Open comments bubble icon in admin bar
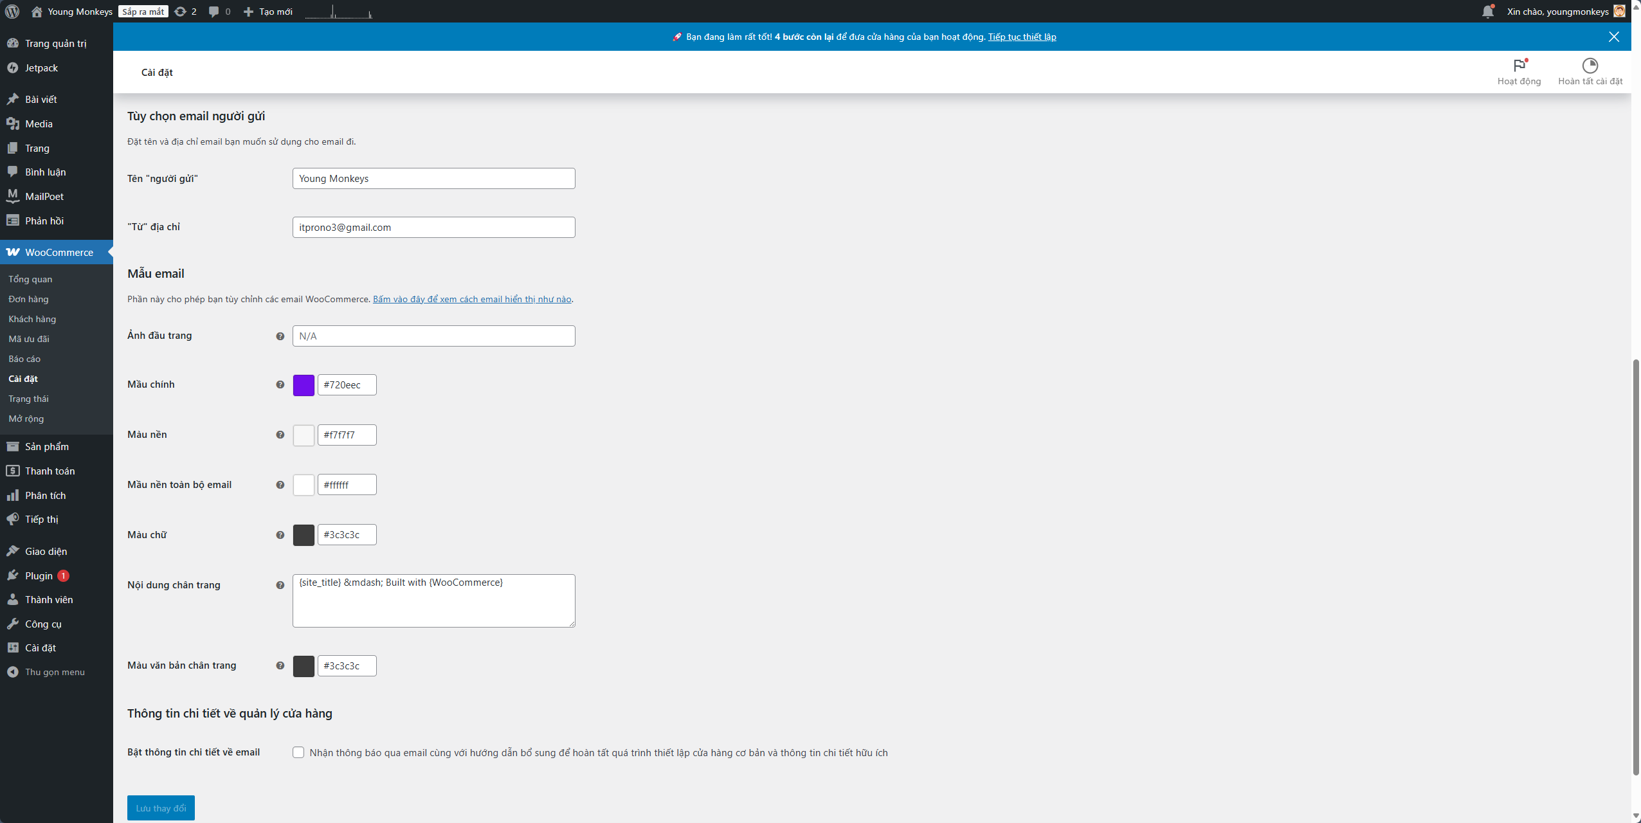The height and width of the screenshot is (823, 1641). click(214, 12)
